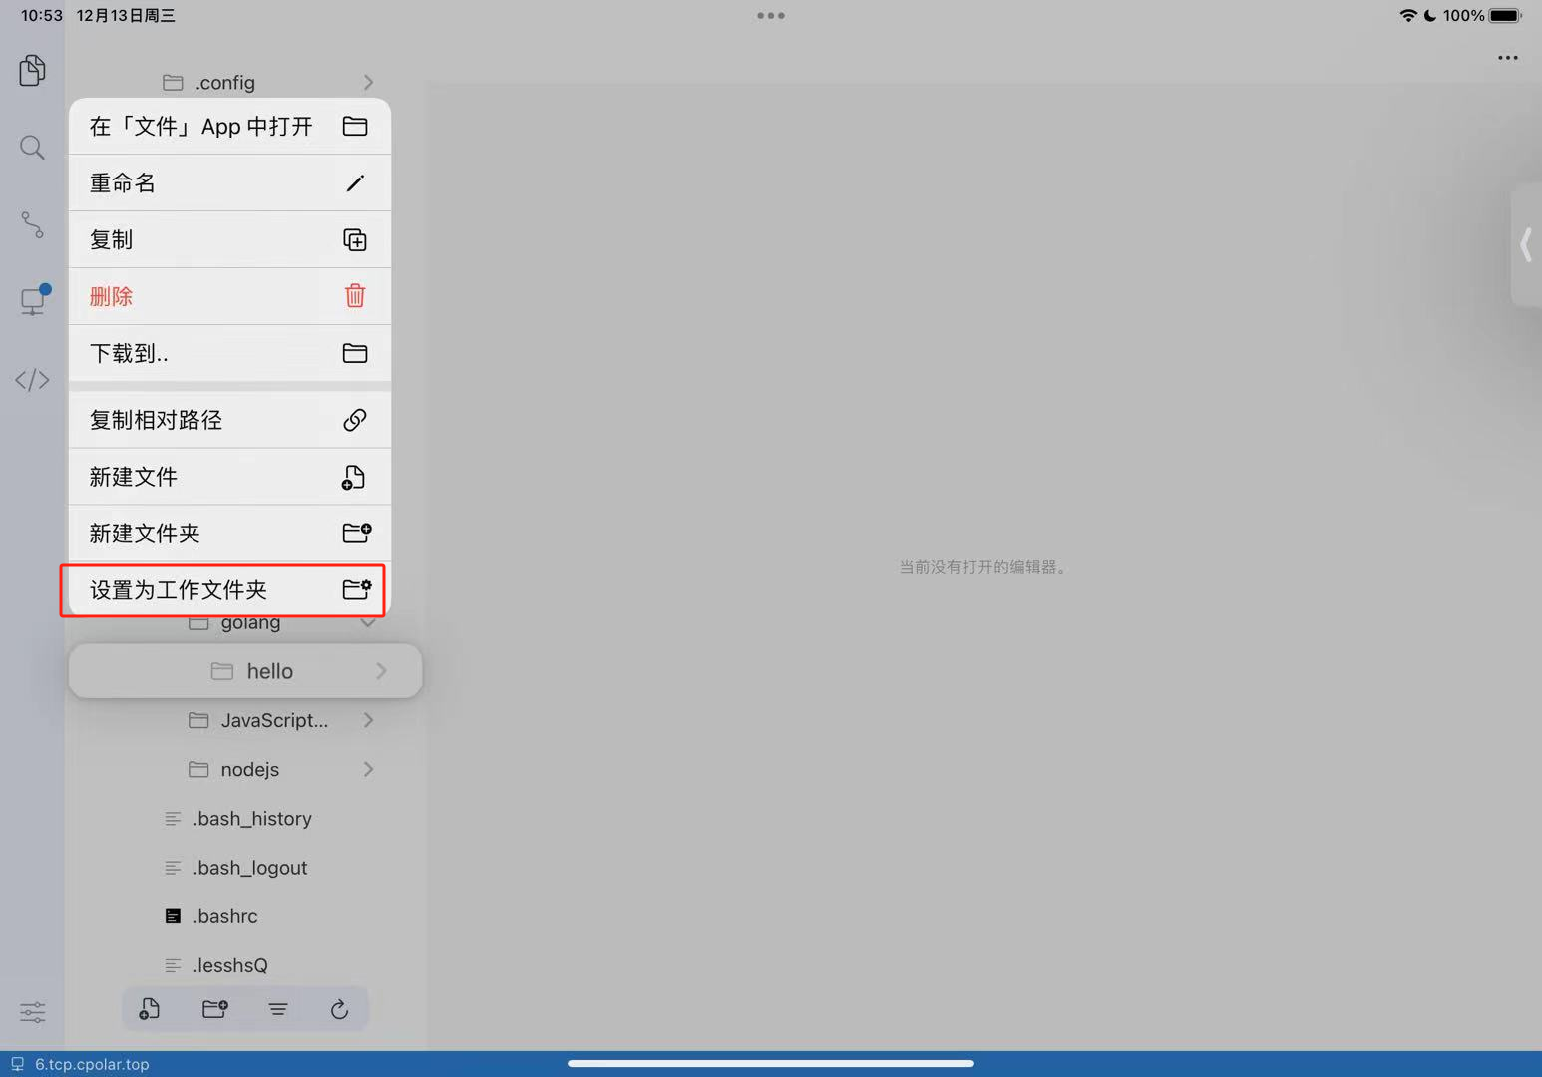Click the battery indicator in status bar
This screenshot has width=1542, height=1077.
(1506, 15)
